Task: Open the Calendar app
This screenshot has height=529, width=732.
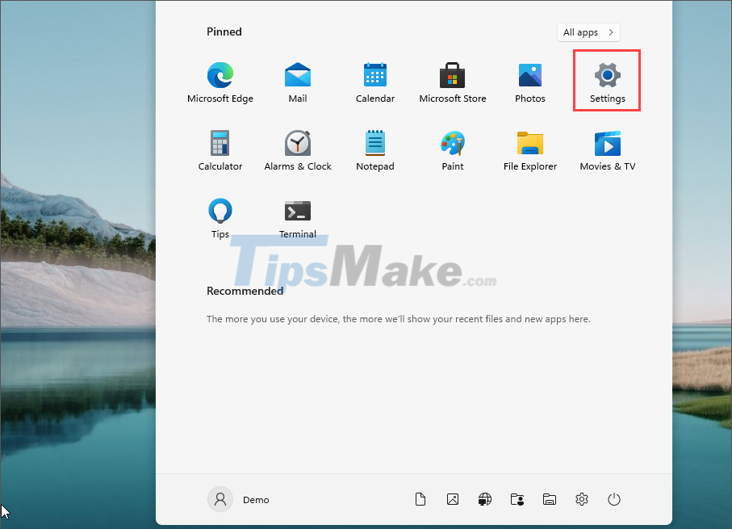Action: 374,81
